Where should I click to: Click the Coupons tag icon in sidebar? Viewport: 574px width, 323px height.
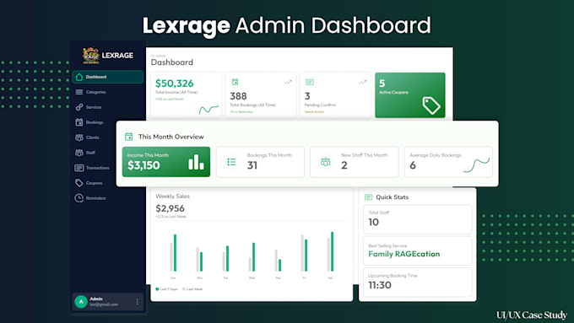click(79, 183)
